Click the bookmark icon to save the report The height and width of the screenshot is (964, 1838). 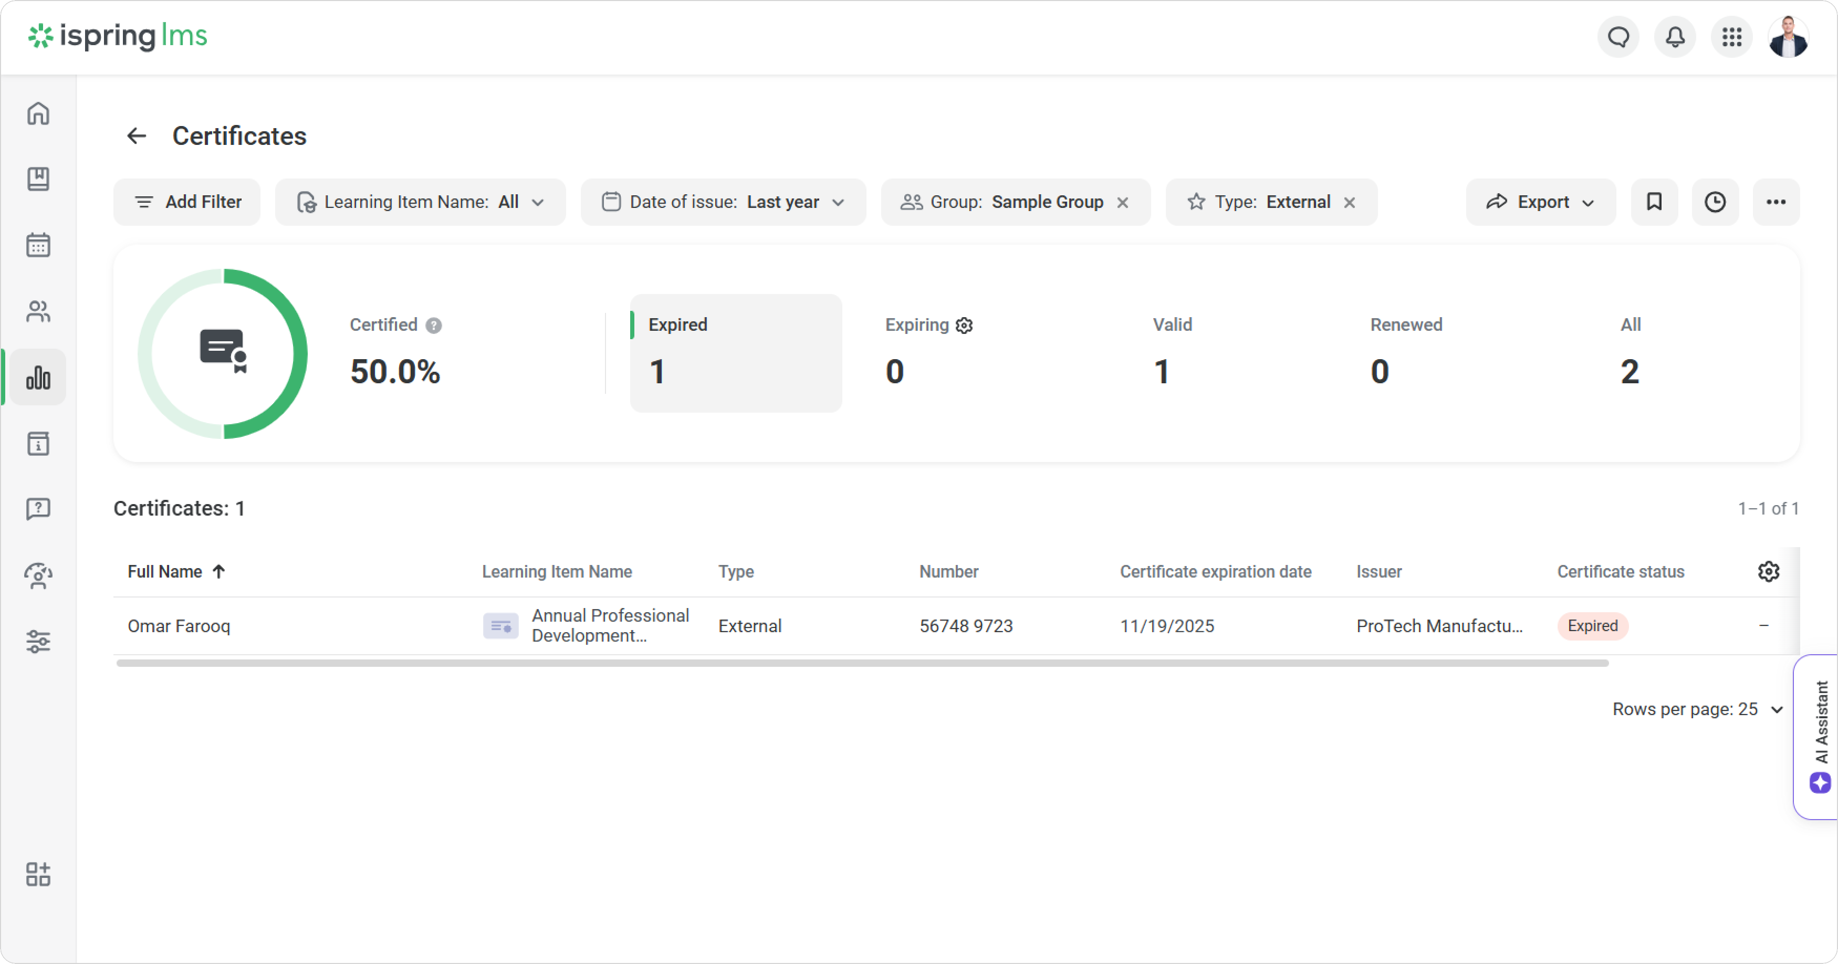point(1654,202)
